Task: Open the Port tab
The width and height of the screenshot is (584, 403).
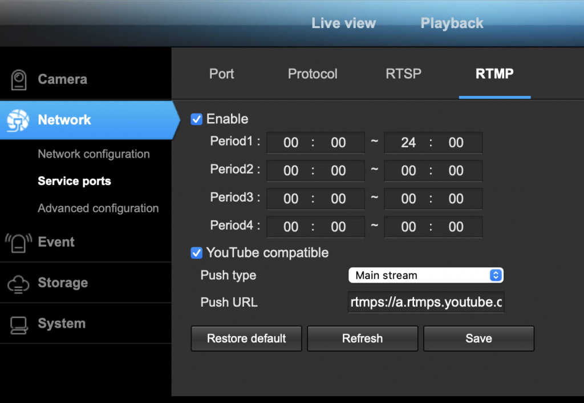Action: pyautogui.click(x=222, y=74)
